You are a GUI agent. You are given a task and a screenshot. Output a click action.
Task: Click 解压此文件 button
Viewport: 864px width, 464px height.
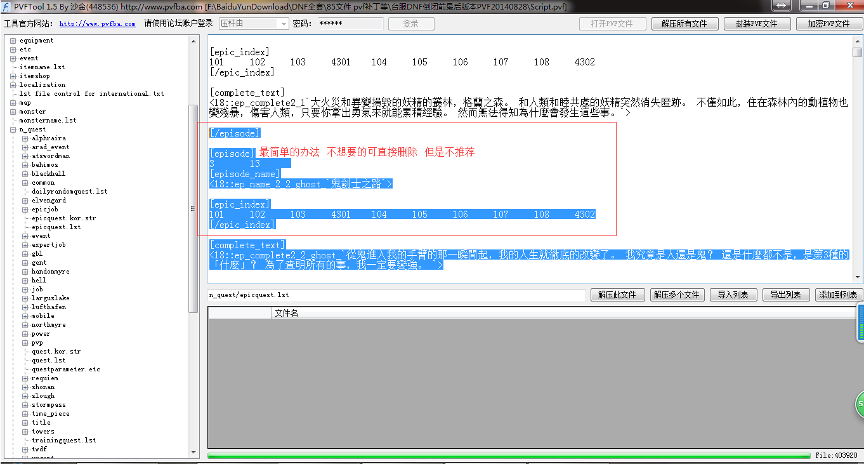[x=617, y=295]
